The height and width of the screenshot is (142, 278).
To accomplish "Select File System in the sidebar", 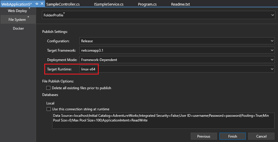I will coord(18,20).
